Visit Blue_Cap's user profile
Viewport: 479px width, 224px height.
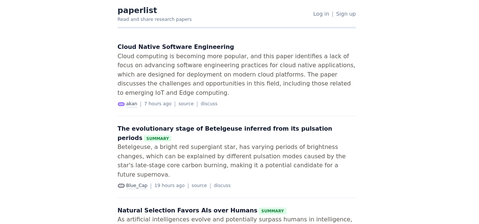tap(137, 186)
